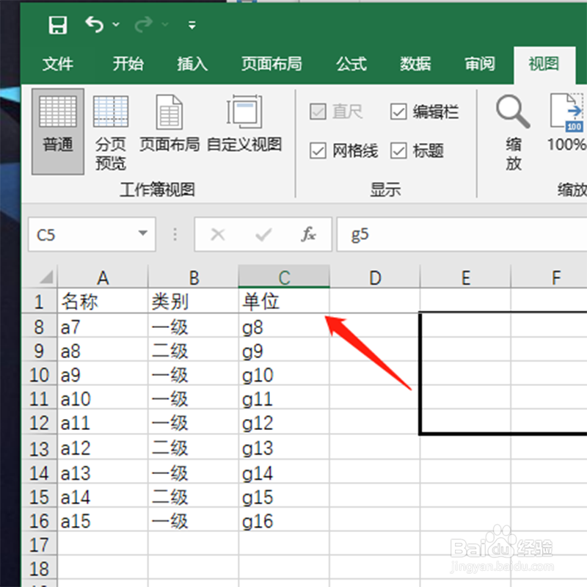Select the cell with g10
587x587 pixels.
(x=284, y=374)
